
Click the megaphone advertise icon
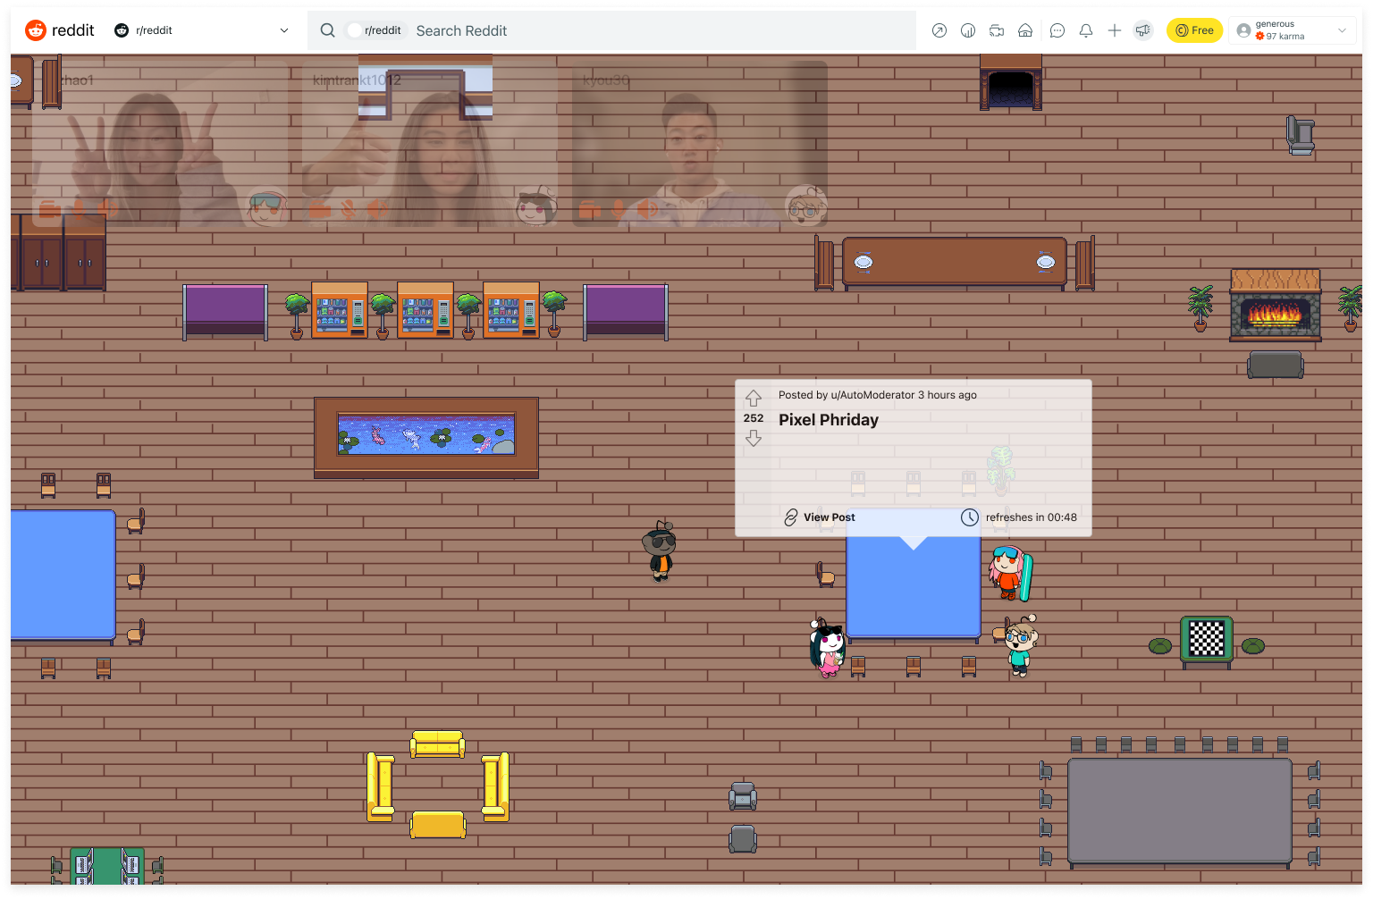point(1143,30)
